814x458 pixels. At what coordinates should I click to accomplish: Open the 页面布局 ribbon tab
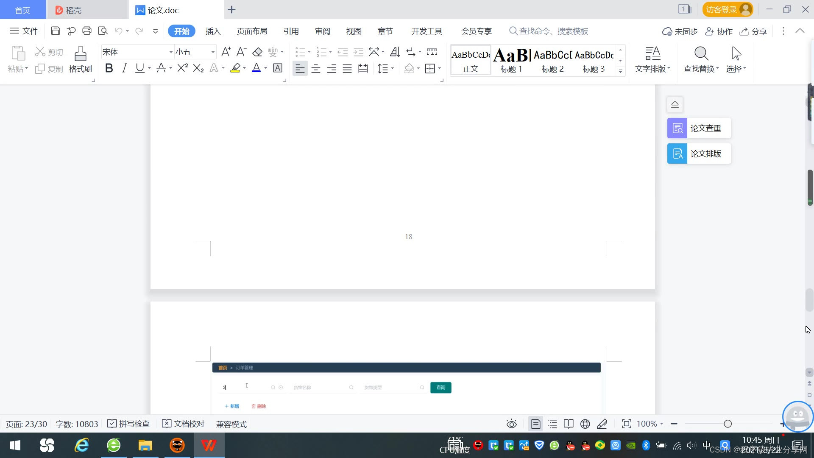[252, 31]
